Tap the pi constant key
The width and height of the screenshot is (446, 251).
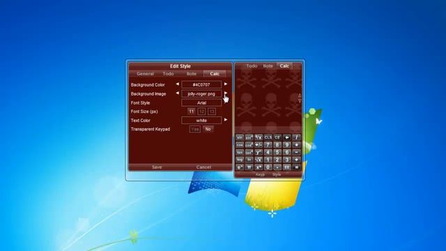[x=249, y=167]
